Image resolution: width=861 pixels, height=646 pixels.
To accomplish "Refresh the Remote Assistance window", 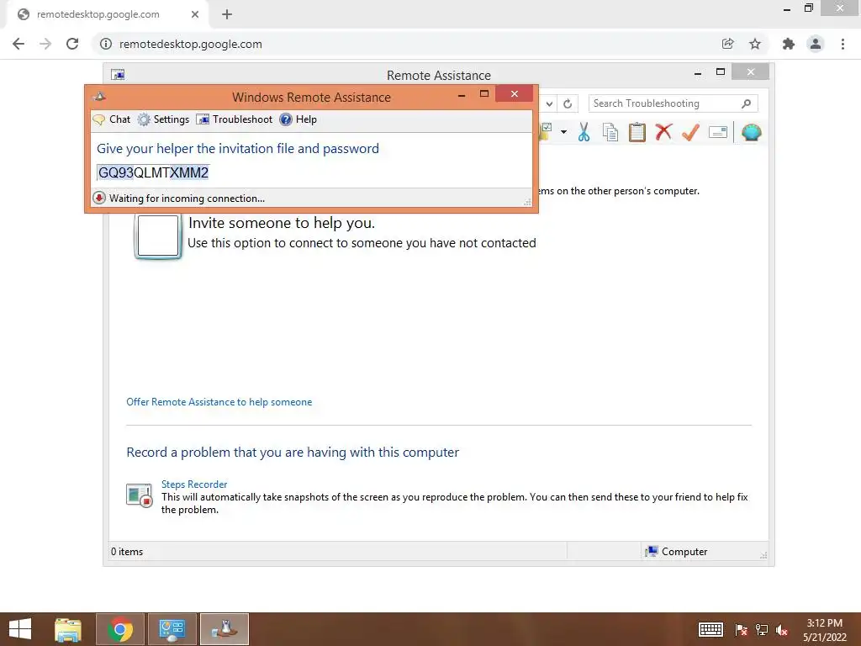I will [568, 103].
